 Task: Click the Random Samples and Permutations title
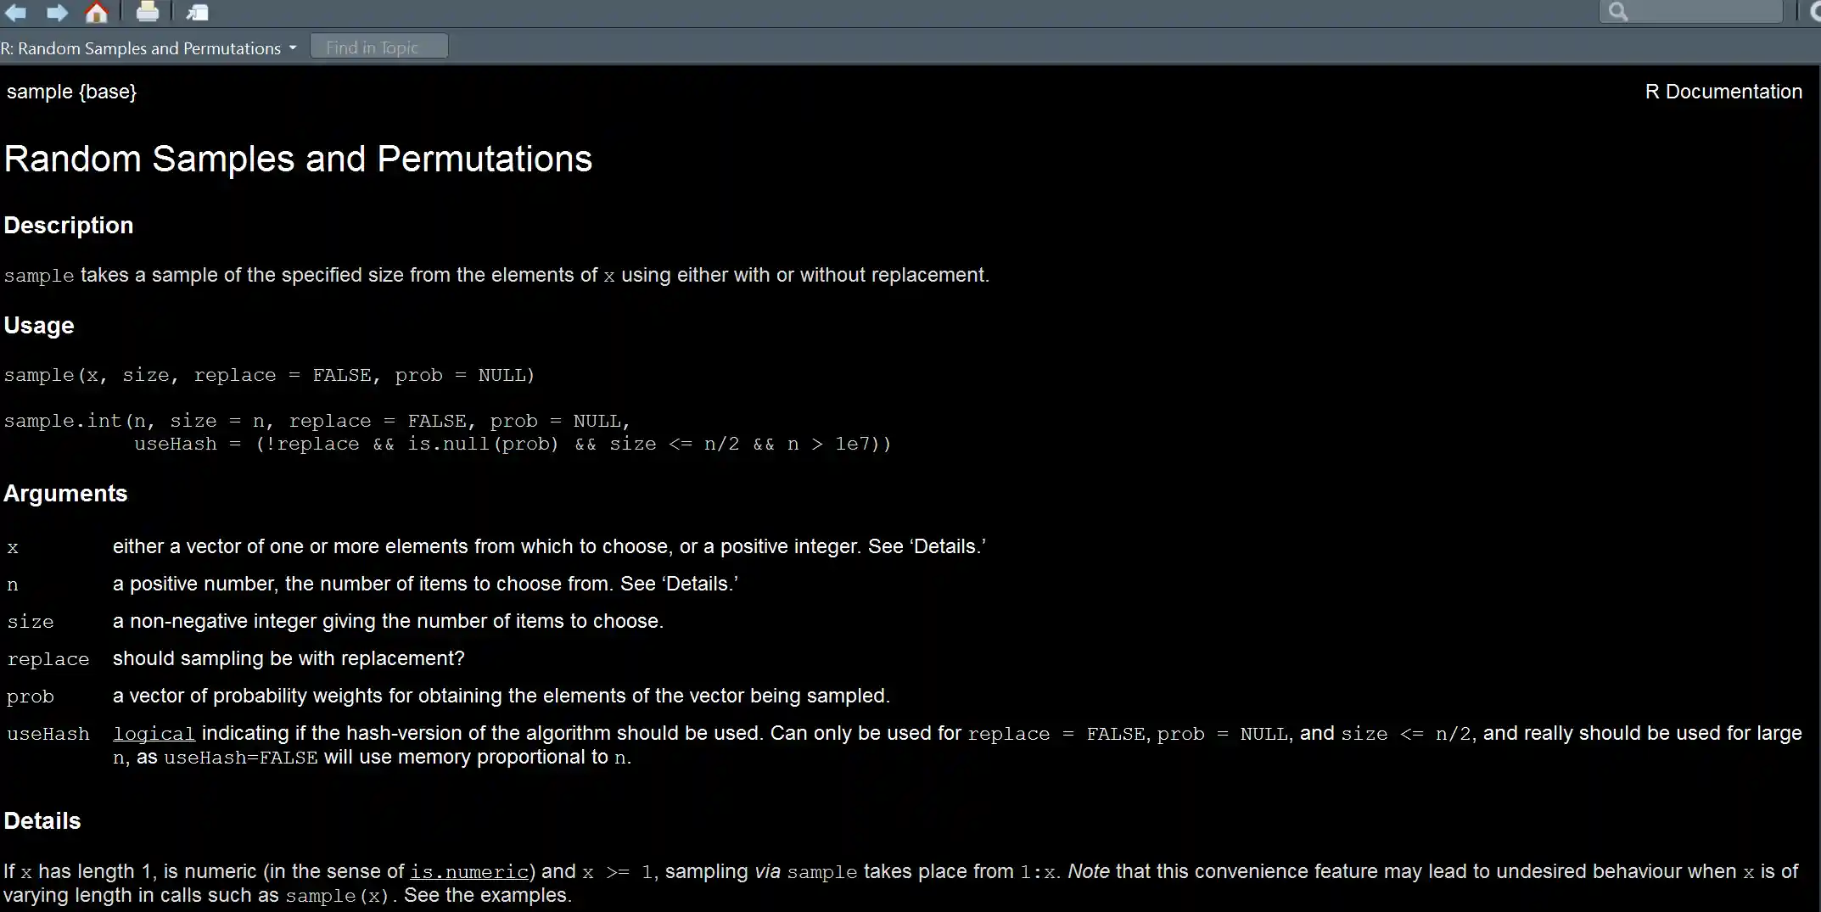click(298, 159)
